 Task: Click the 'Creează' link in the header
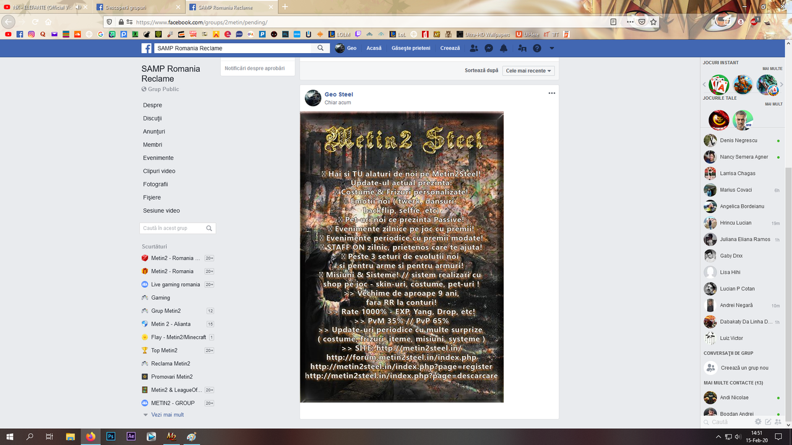[x=450, y=48]
